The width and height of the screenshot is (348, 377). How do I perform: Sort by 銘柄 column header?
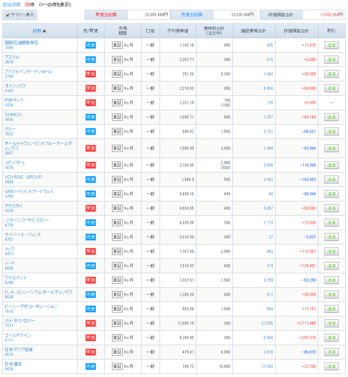click(x=39, y=31)
